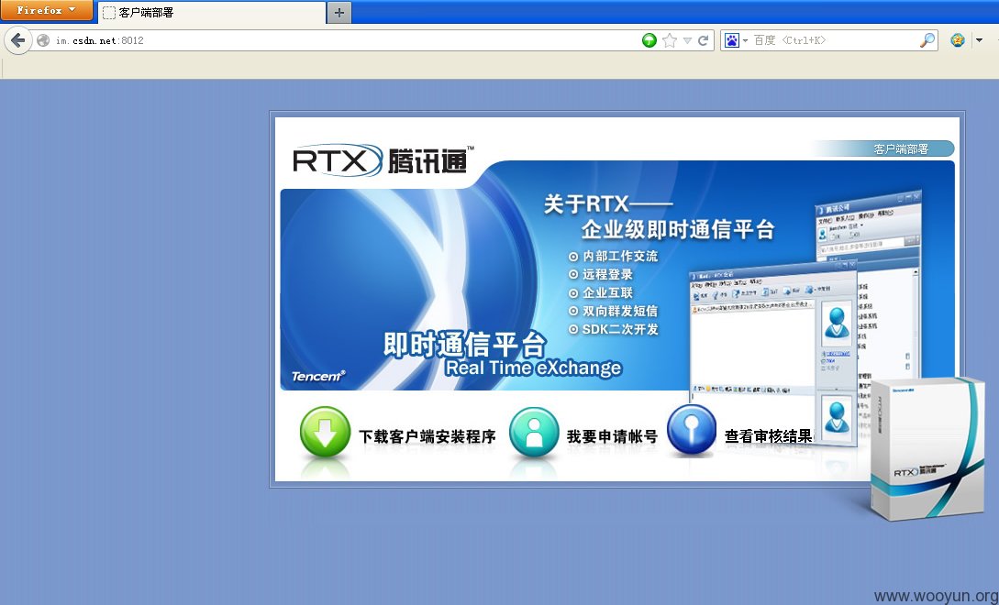
Task: Select the 客户端部署 browser tab
Action: [x=212, y=12]
